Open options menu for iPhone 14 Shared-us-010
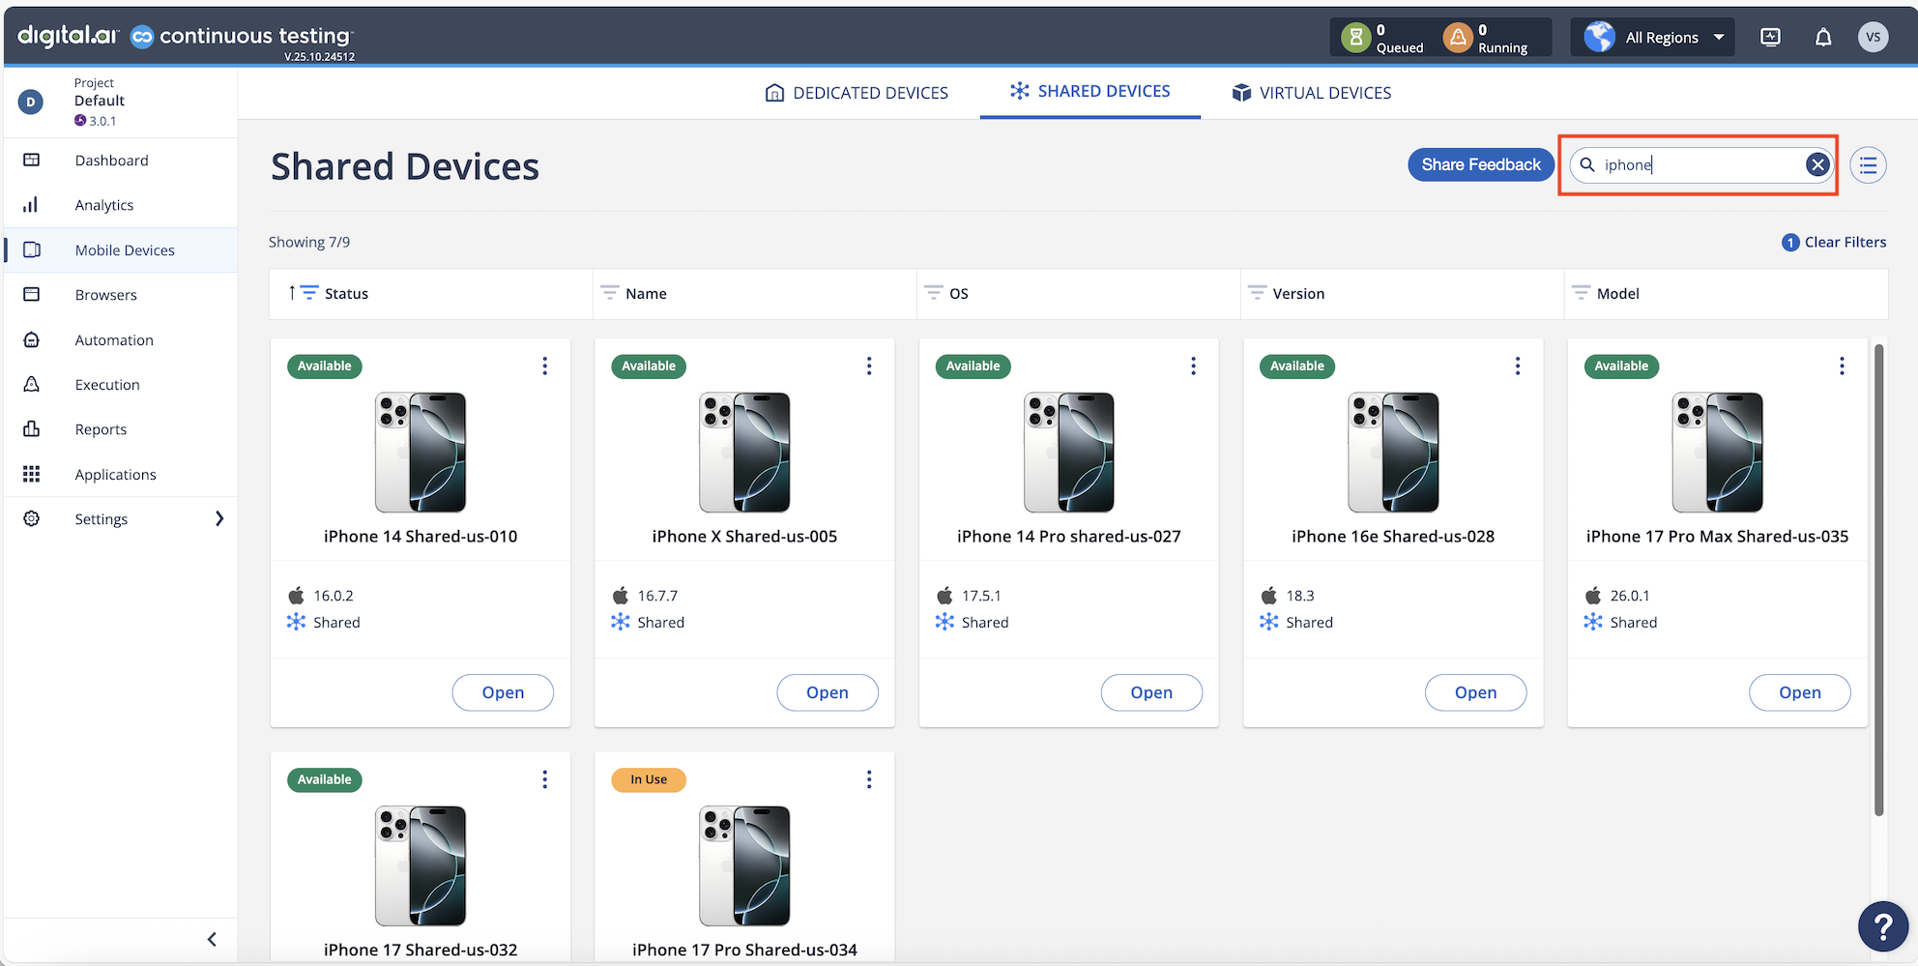This screenshot has width=1918, height=966. pyautogui.click(x=545, y=366)
